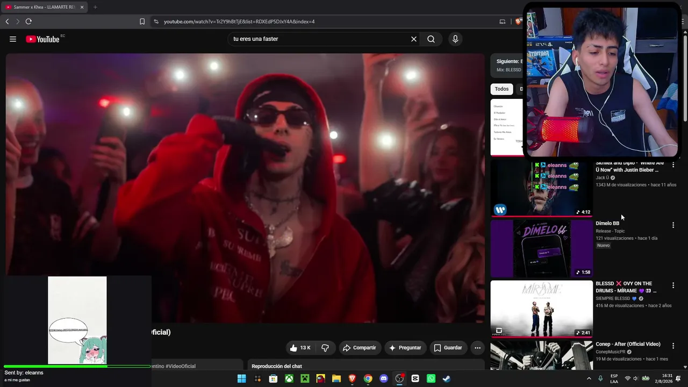688x387 pixels.
Task: Open the cast/media icon in the address bar
Action: [503, 21]
